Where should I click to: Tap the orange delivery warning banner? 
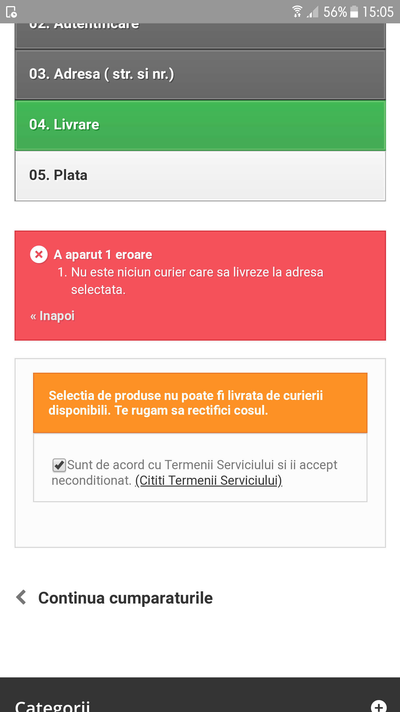[x=200, y=403]
